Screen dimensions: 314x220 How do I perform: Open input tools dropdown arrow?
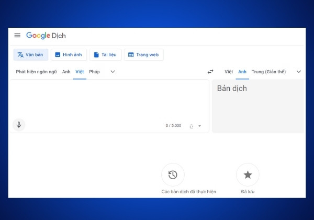click(x=200, y=126)
